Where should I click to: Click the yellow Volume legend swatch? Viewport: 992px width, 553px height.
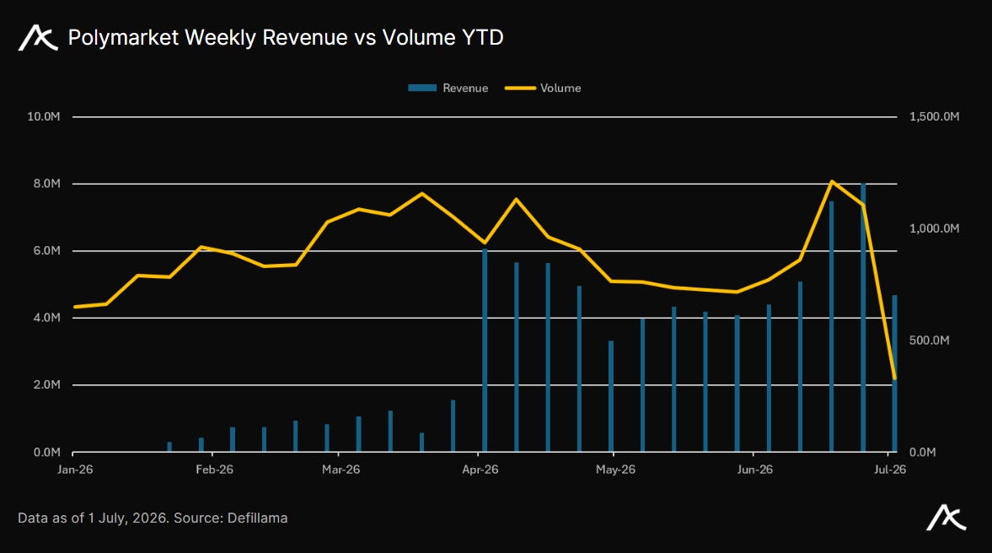[520, 88]
